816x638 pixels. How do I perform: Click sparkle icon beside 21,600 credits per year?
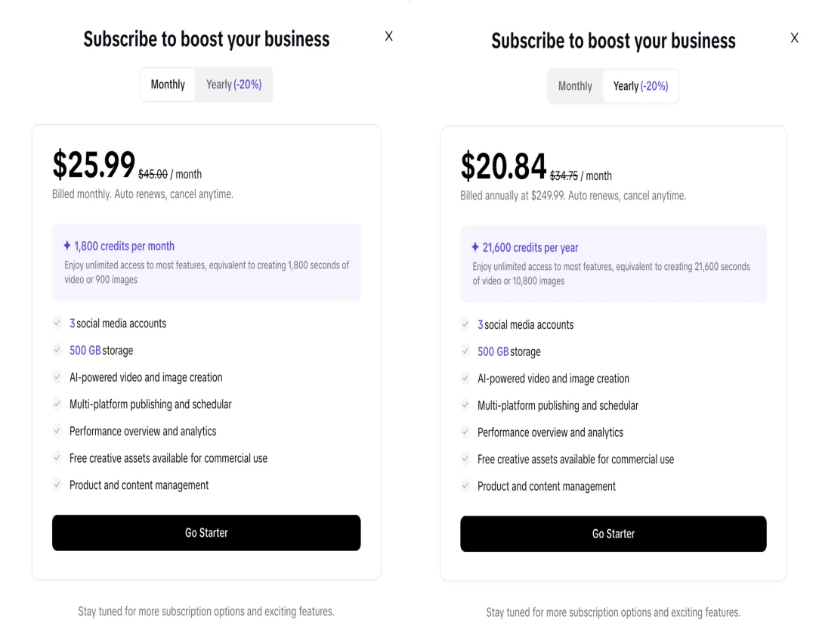point(474,247)
